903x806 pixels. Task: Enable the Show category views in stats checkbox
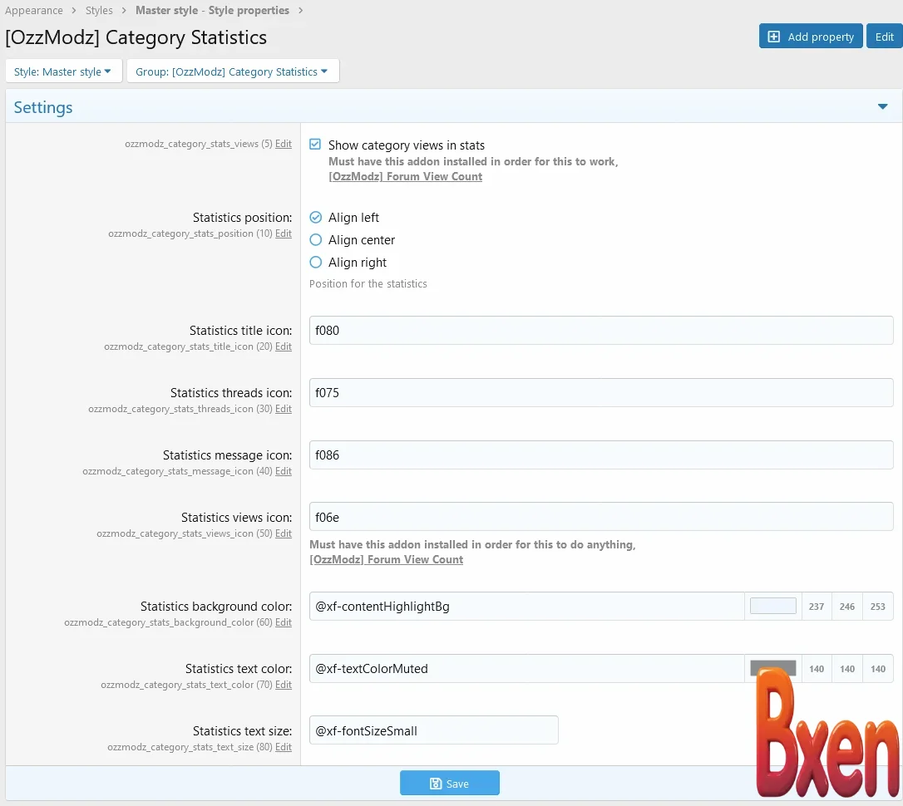[314, 144]
